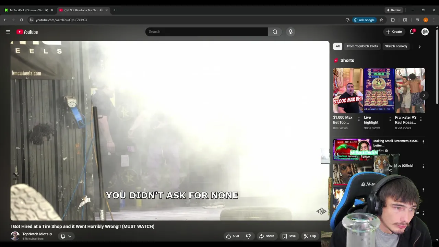This screenshot has width=439, height=247.
Task: Open options for Prankster VS Raul short
Action: tap(421, 119)
